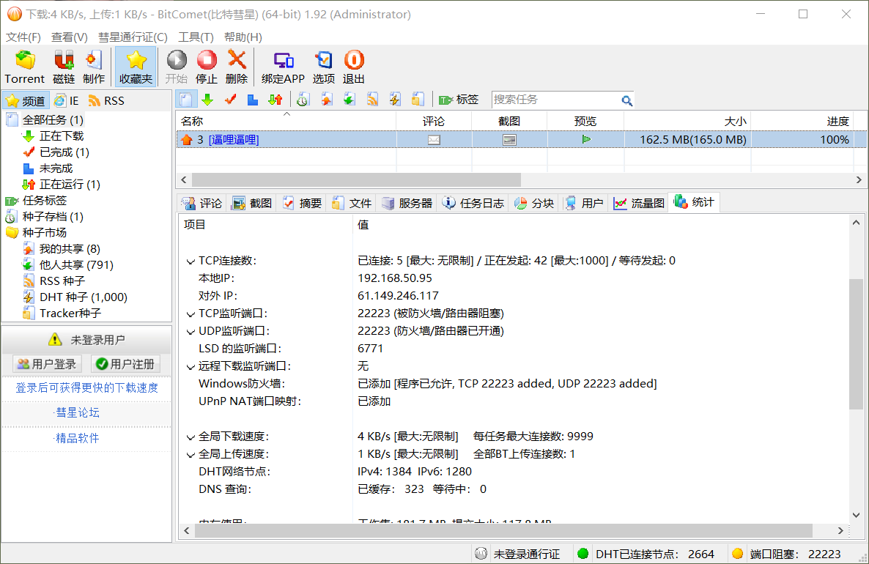Select the all-tasks filter icon in the filter toolbar
The height and width of the screenshot is (564, 869).
(186, 100)
